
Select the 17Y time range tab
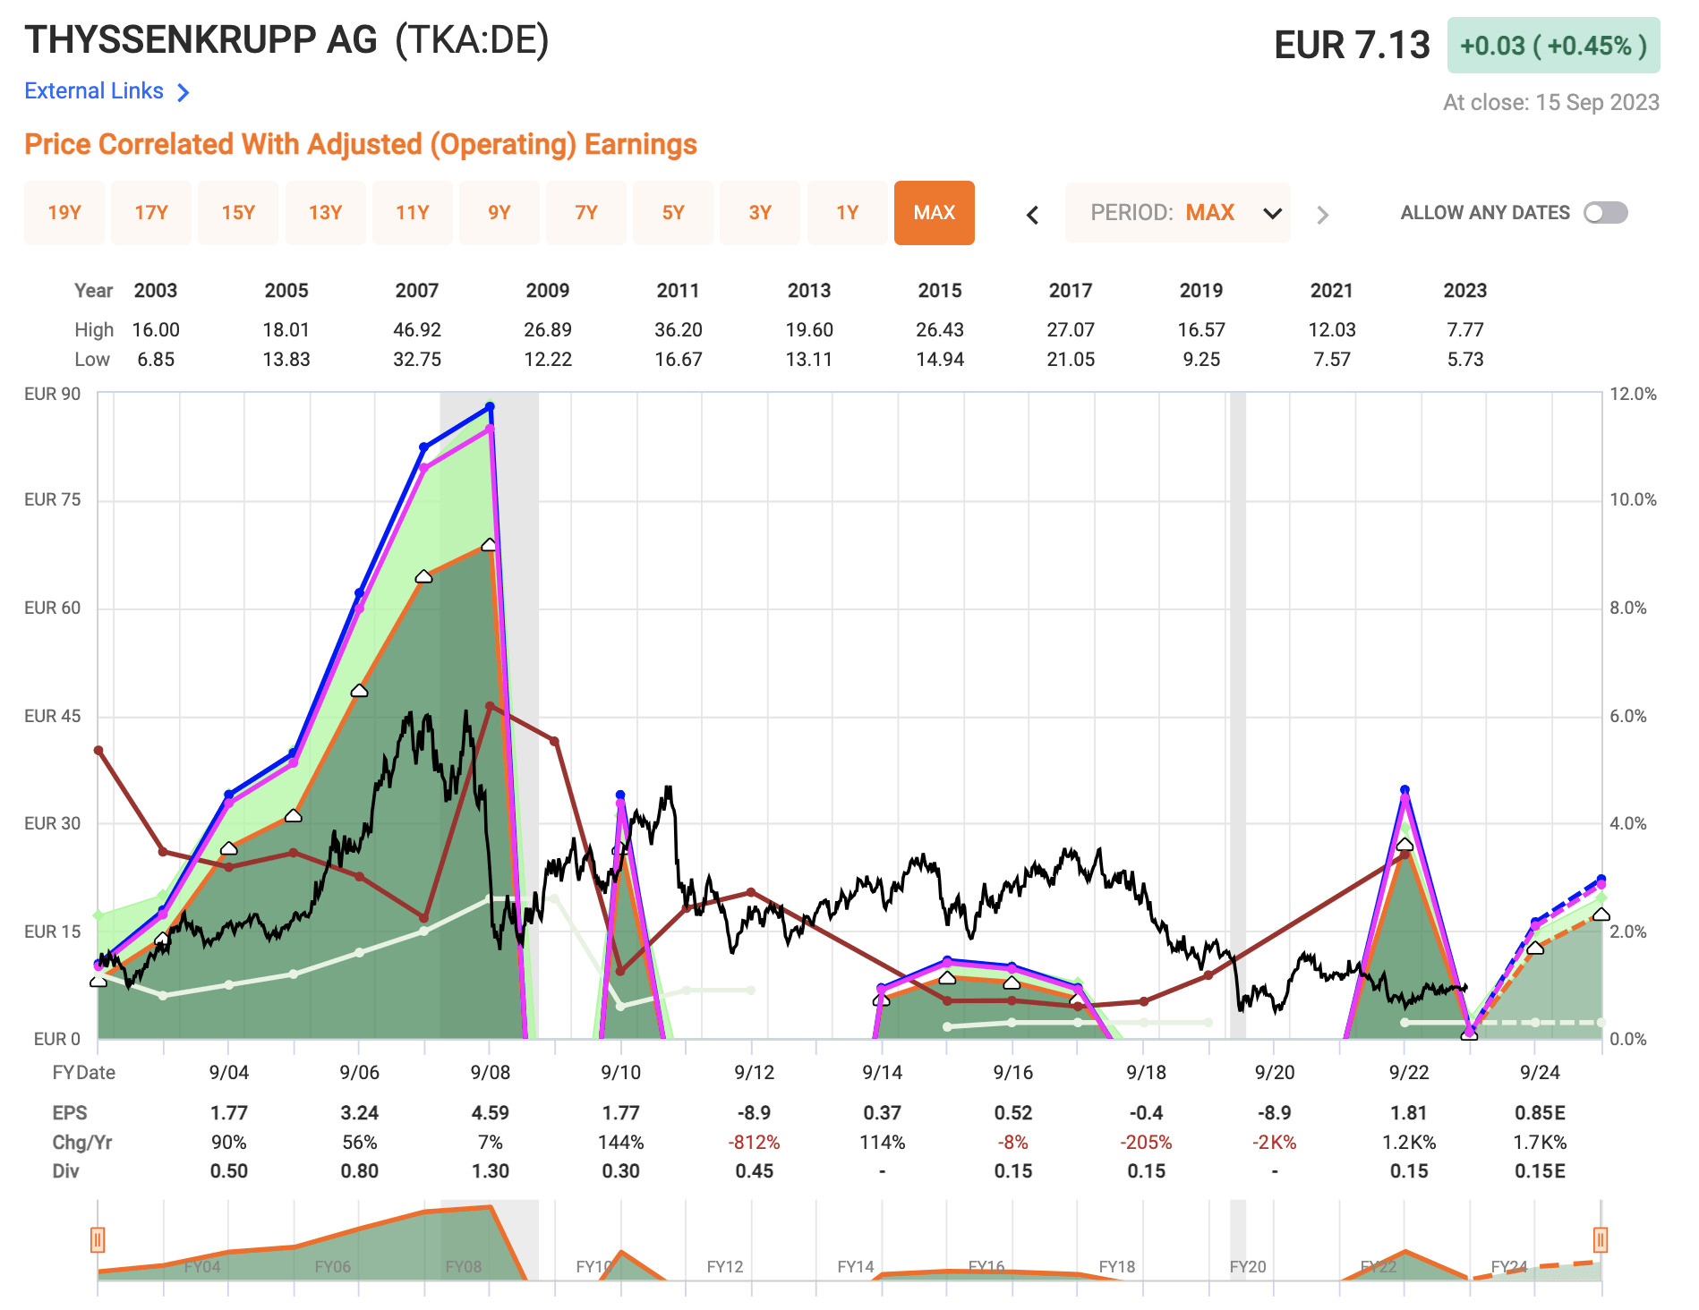151,213
